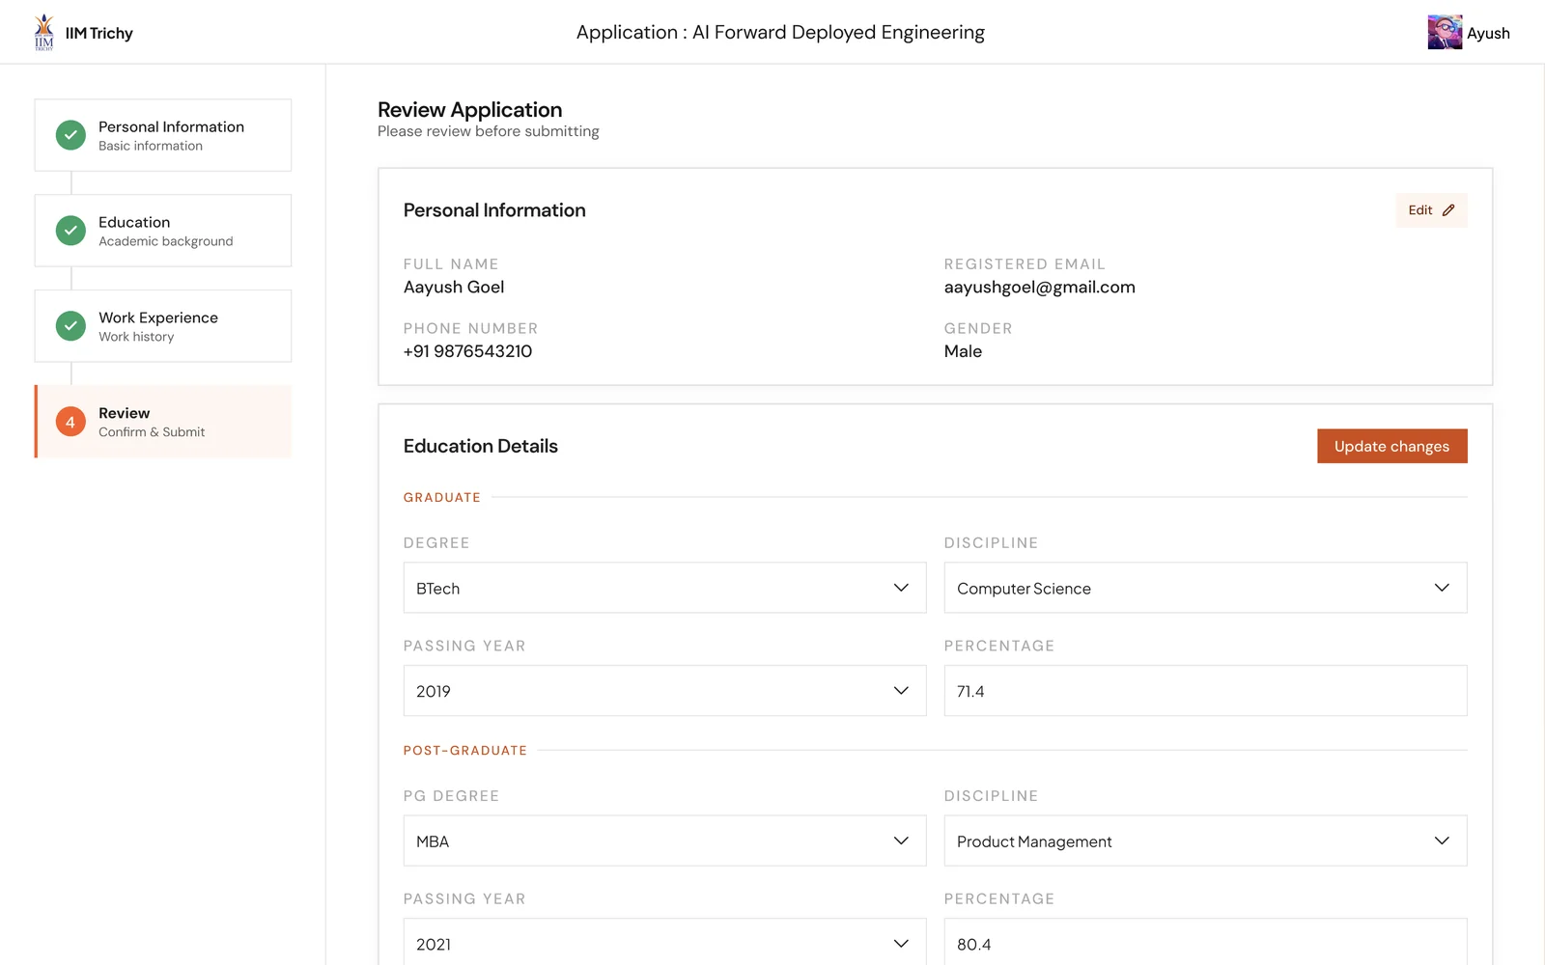
Task: Open the graduate Degree dropdown showing BTech
Action: point(664,588)
